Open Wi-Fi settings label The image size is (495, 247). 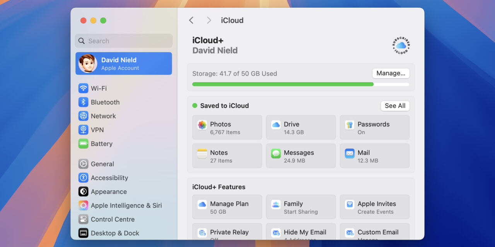tap(99, 88)
